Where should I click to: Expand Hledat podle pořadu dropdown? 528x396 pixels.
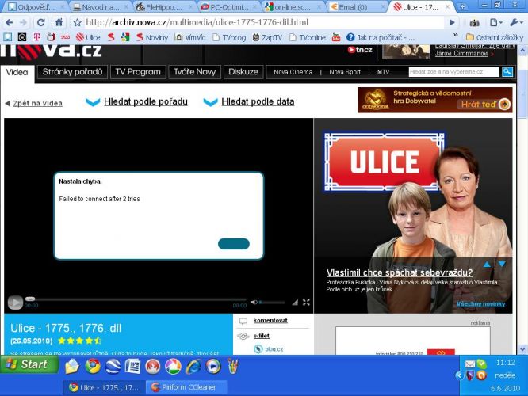(145, 101)
